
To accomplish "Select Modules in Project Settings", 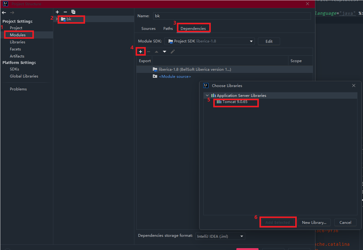I will 18,35.
